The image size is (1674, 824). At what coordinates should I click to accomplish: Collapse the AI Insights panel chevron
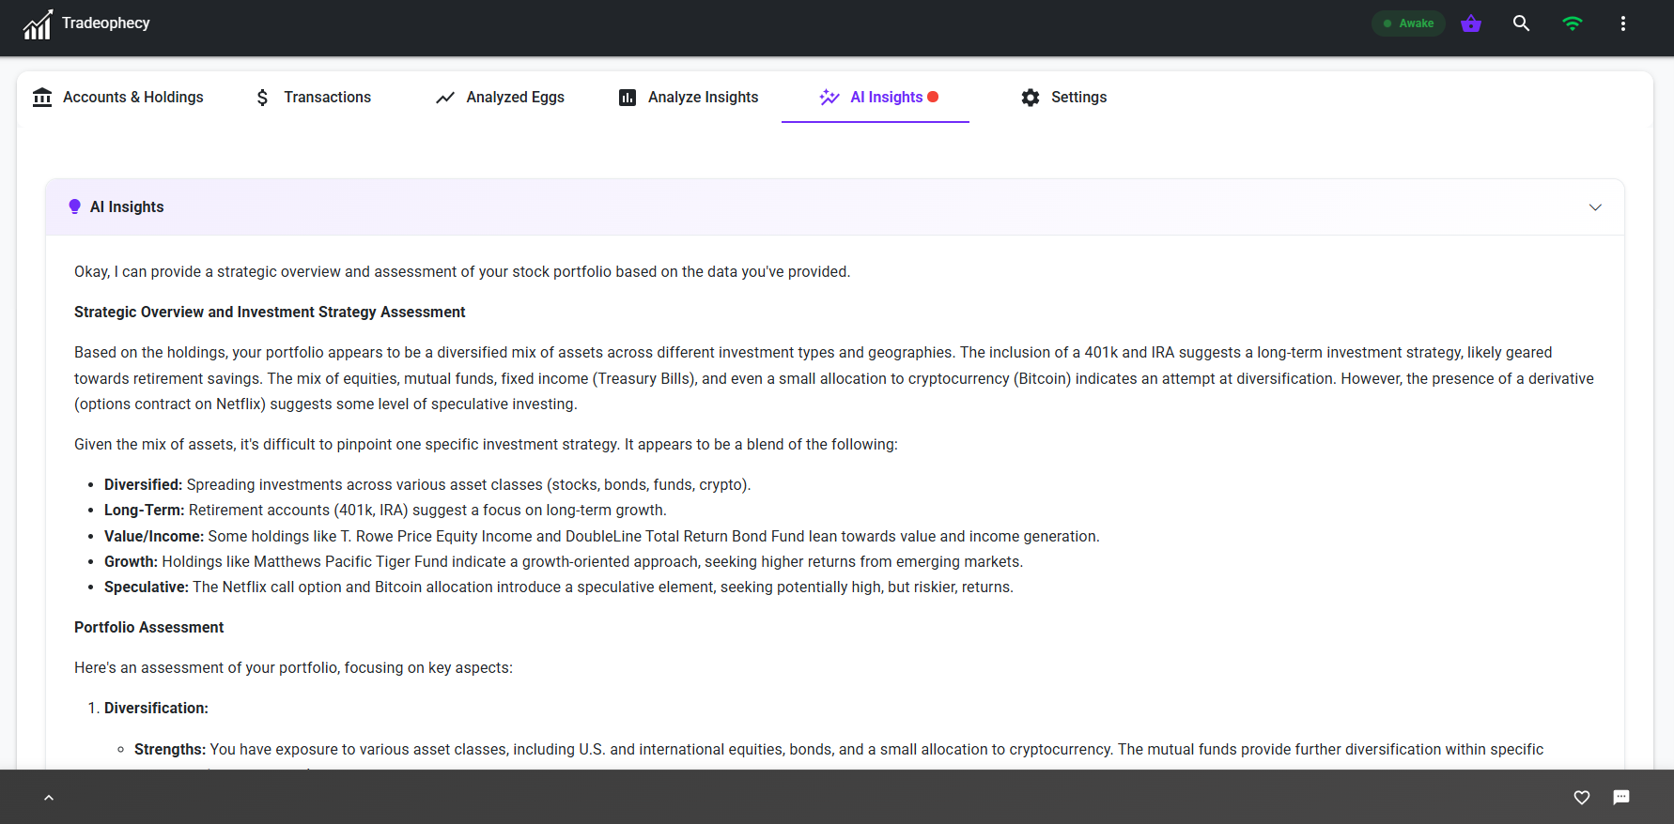click(x=1595, y=206)
